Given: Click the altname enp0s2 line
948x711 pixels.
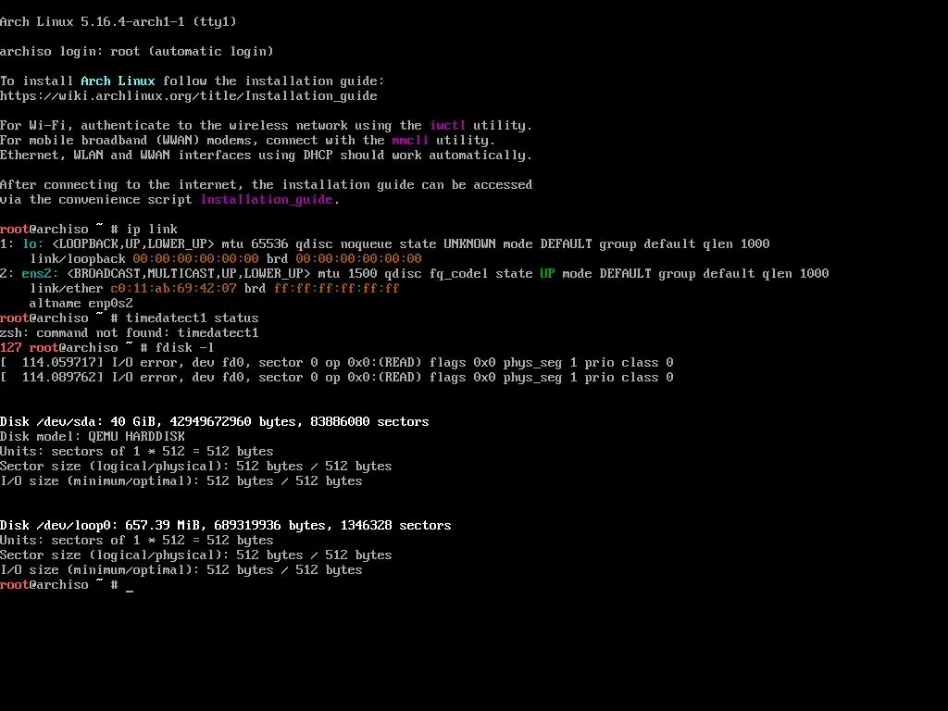Looking at the screenshot, I should pos(81,303).
